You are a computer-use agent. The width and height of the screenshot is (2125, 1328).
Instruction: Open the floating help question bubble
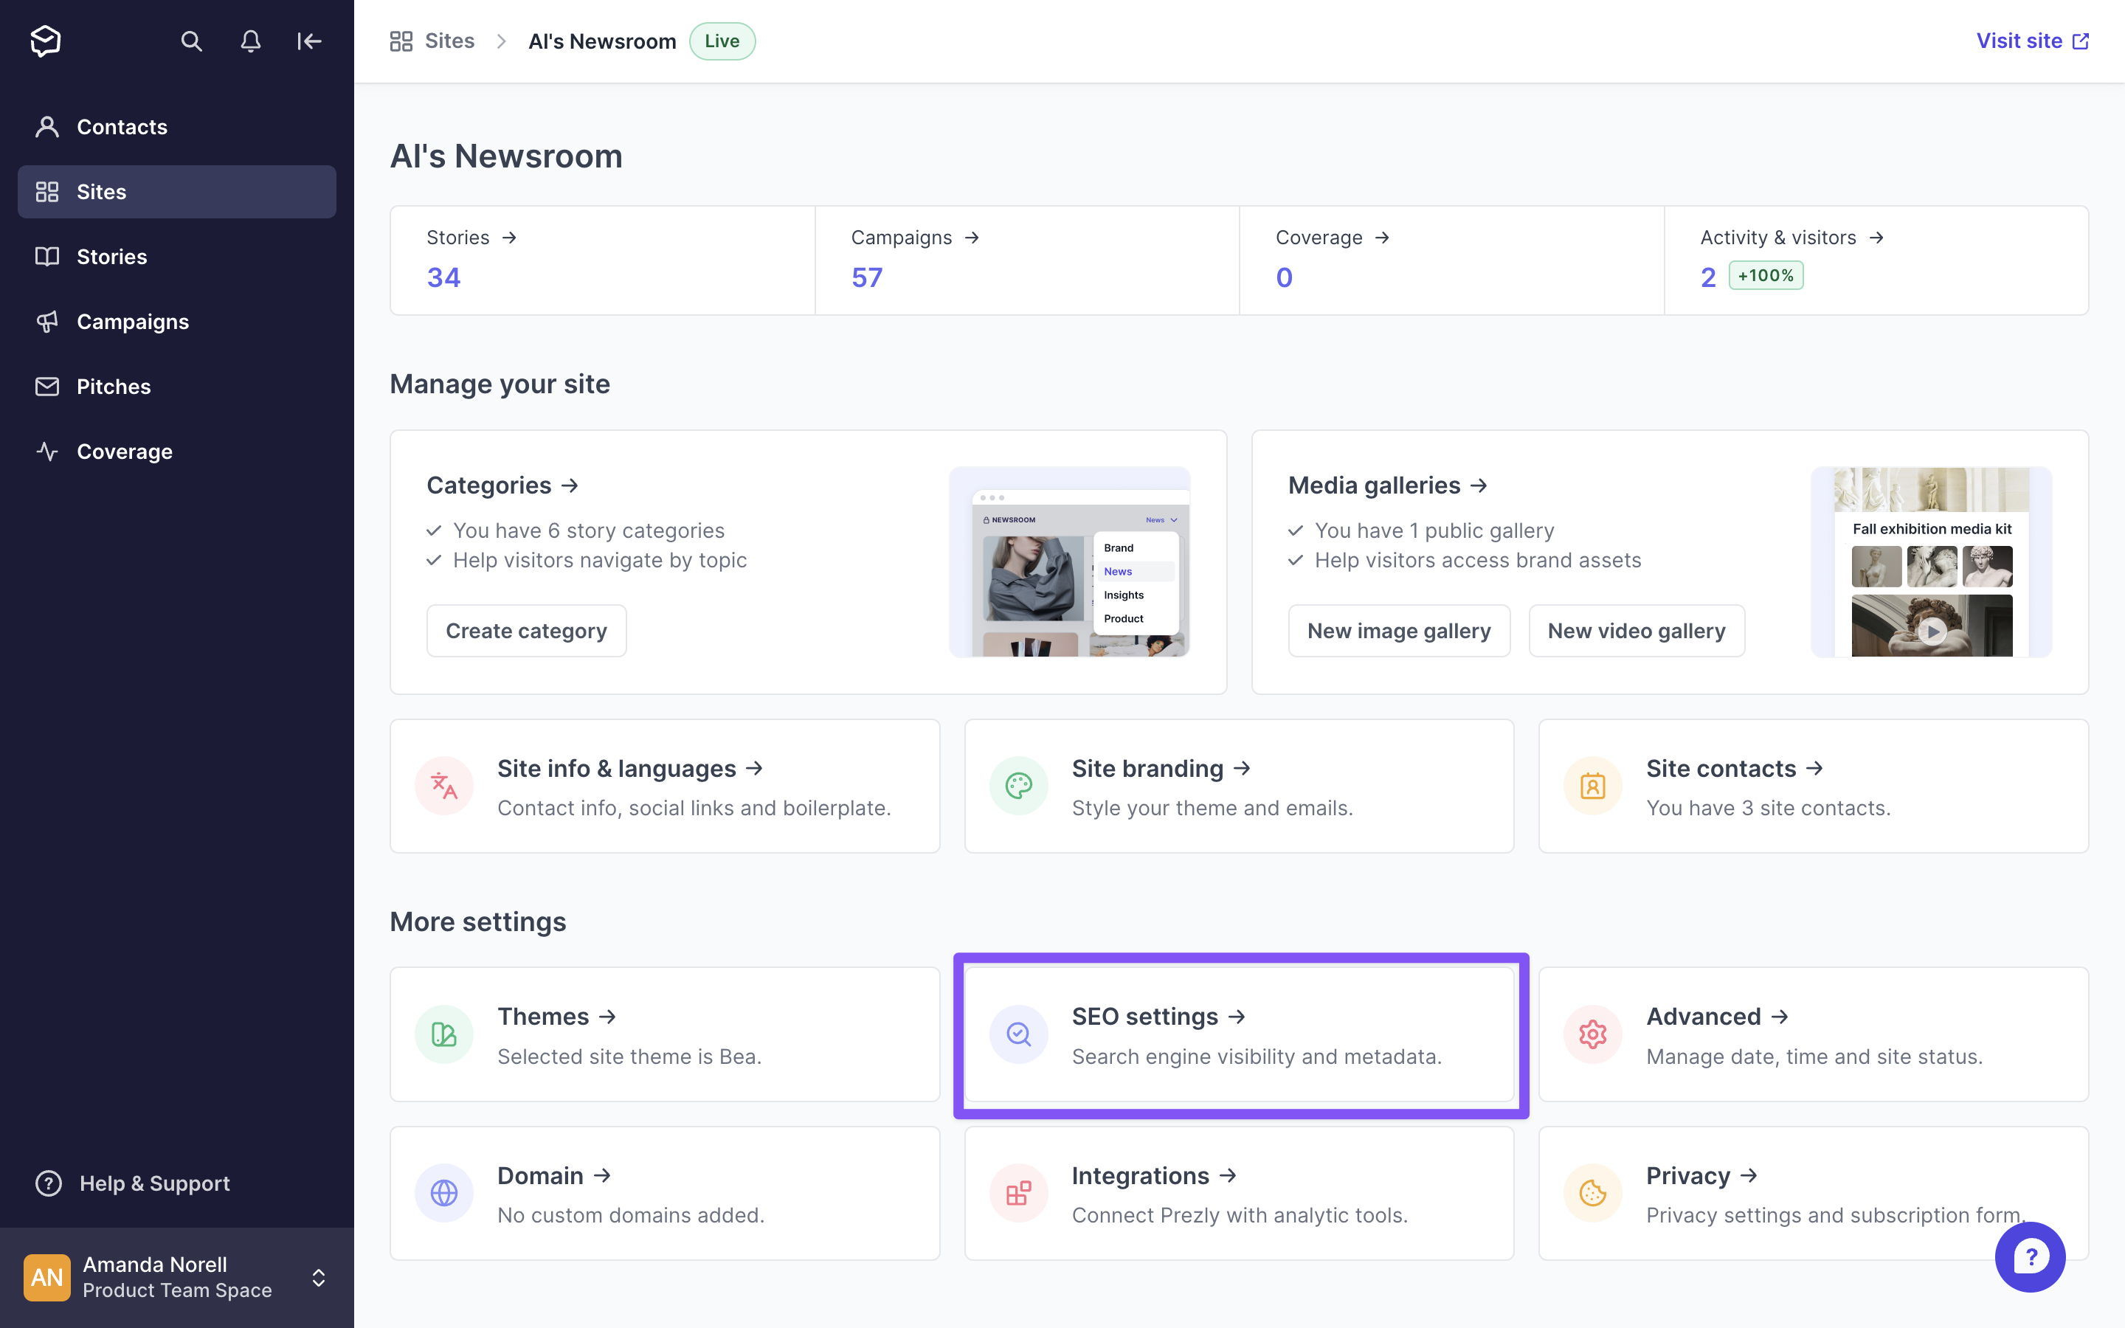click(2030, 1257)
